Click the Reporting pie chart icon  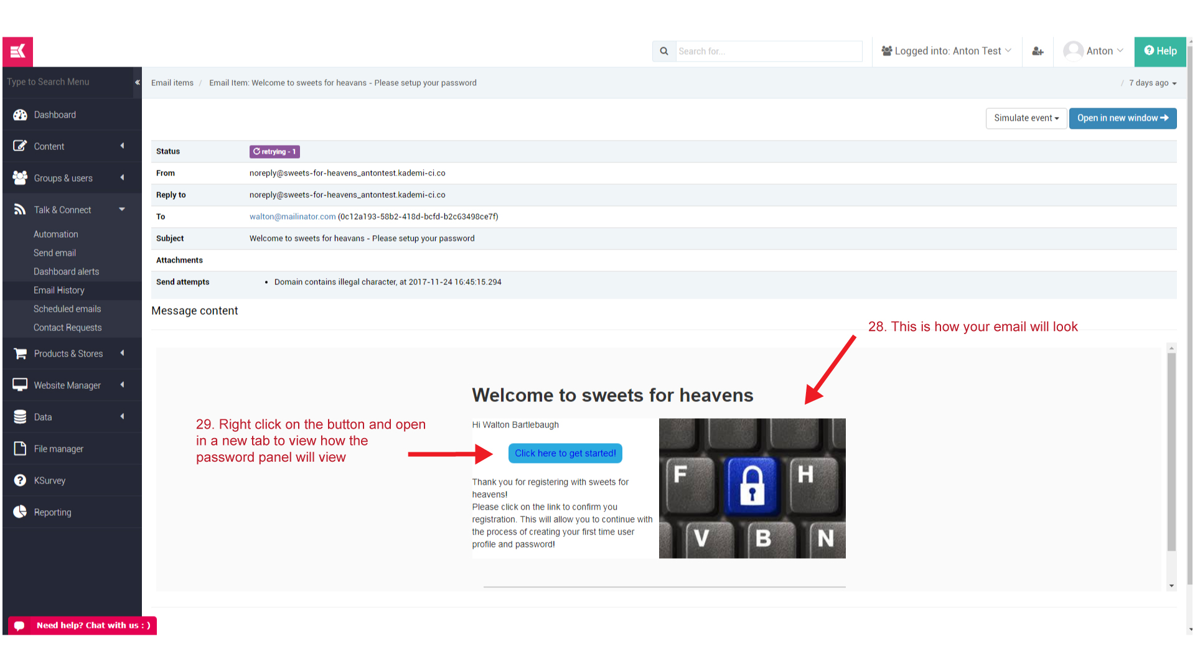20,512
